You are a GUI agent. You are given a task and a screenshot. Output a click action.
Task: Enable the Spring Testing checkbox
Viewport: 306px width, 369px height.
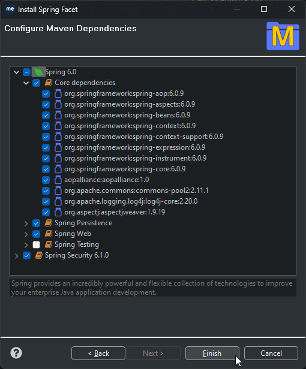37,245
